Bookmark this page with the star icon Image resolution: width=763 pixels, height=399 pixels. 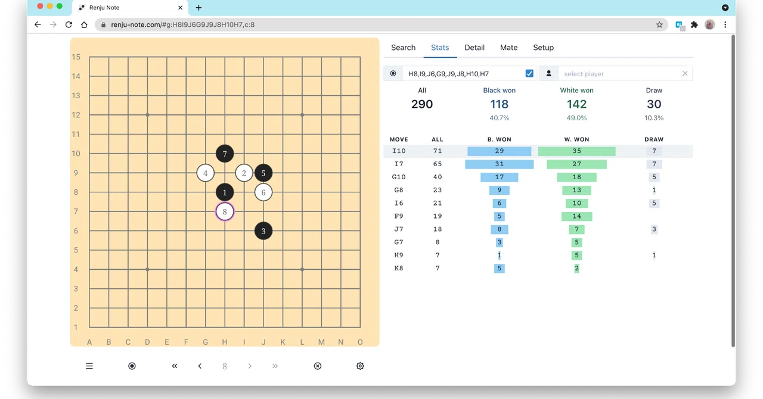pyautogui.click(x=659, y=25)
